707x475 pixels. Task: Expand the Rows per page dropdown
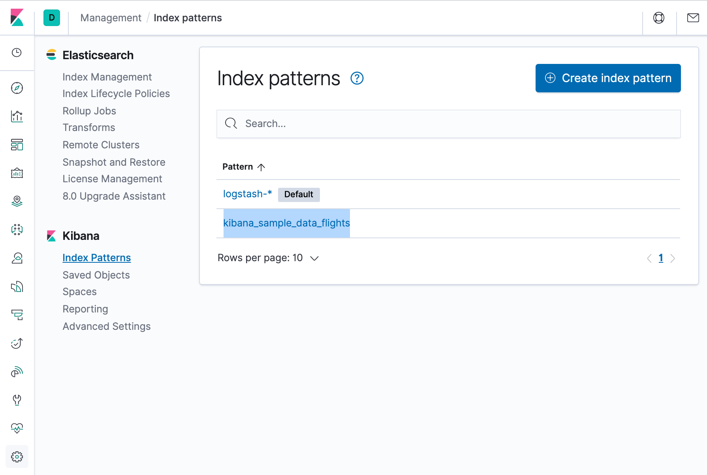pyautogui.click(x=268, y=258)
